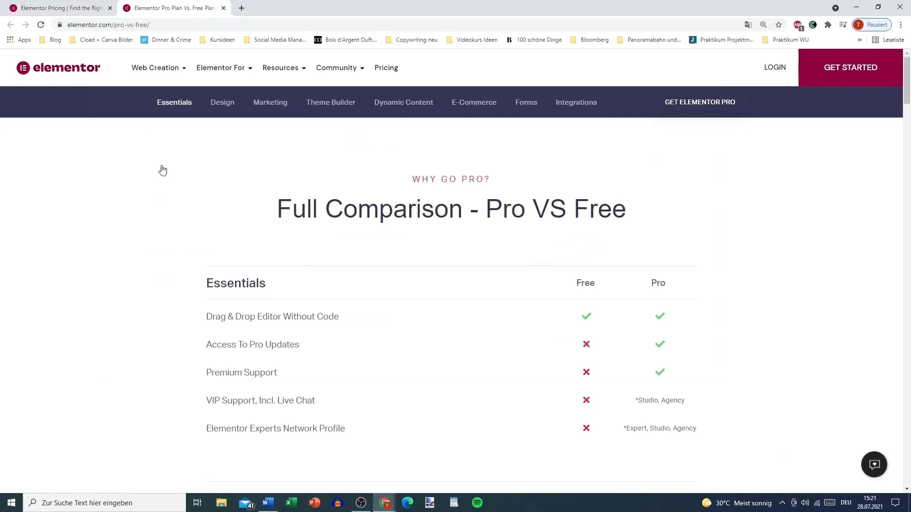Click Windows search box
The image size is (911, 512).
coord(104,503)
